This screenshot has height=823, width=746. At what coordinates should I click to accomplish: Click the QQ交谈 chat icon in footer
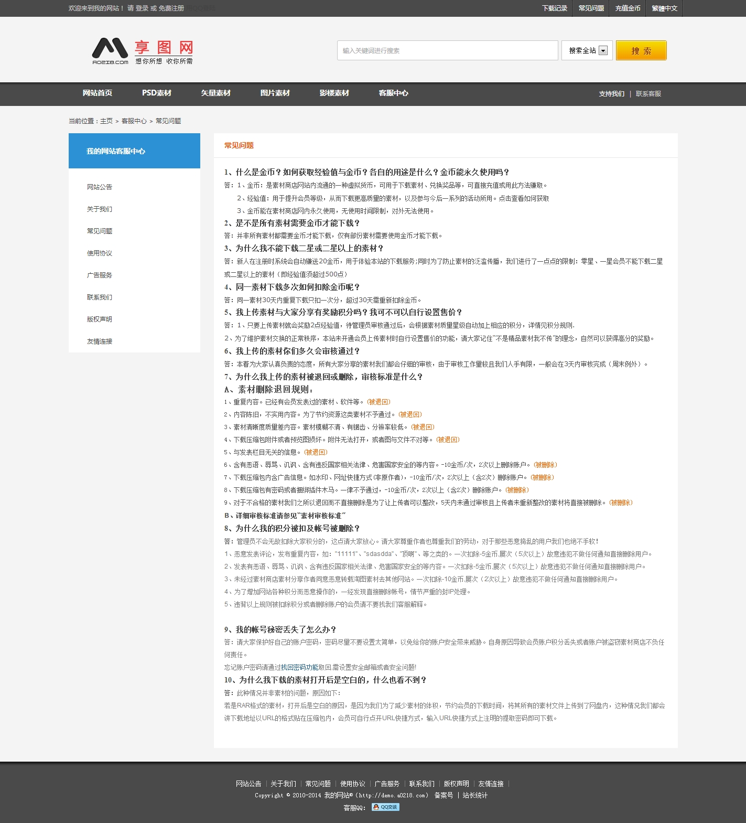coord(385,807)
